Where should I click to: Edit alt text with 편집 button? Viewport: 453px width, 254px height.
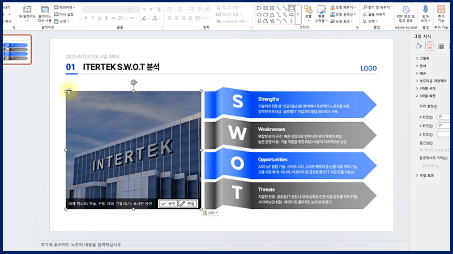(188, 204)
